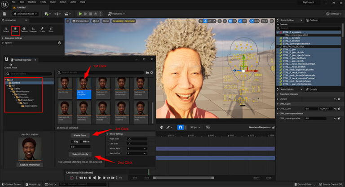Click the Tweens tool icon
Screen dimensions: 345x187
click(24, 30)
